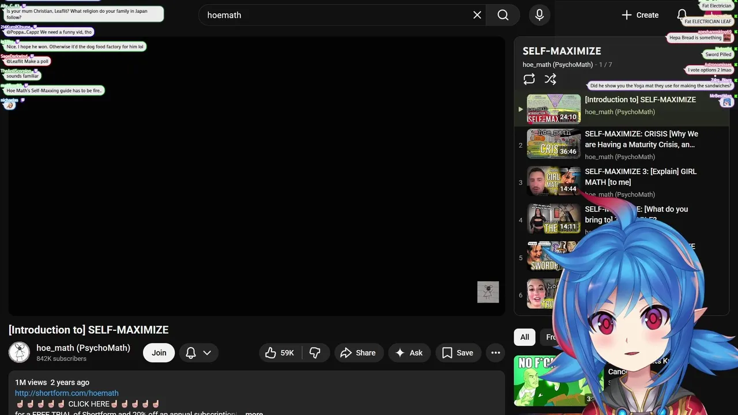This screenshot has height=415, width=738.
Task: Select the All filter chip
Action: pyautogui.click(x=525, y=337)
